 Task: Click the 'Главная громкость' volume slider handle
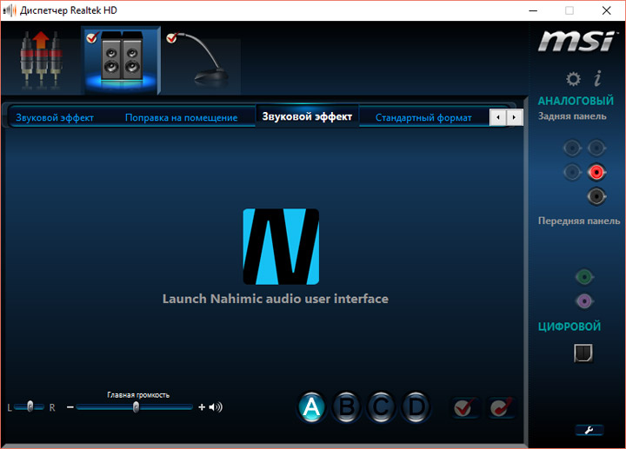pyautogui.click(x=136, y=407)
